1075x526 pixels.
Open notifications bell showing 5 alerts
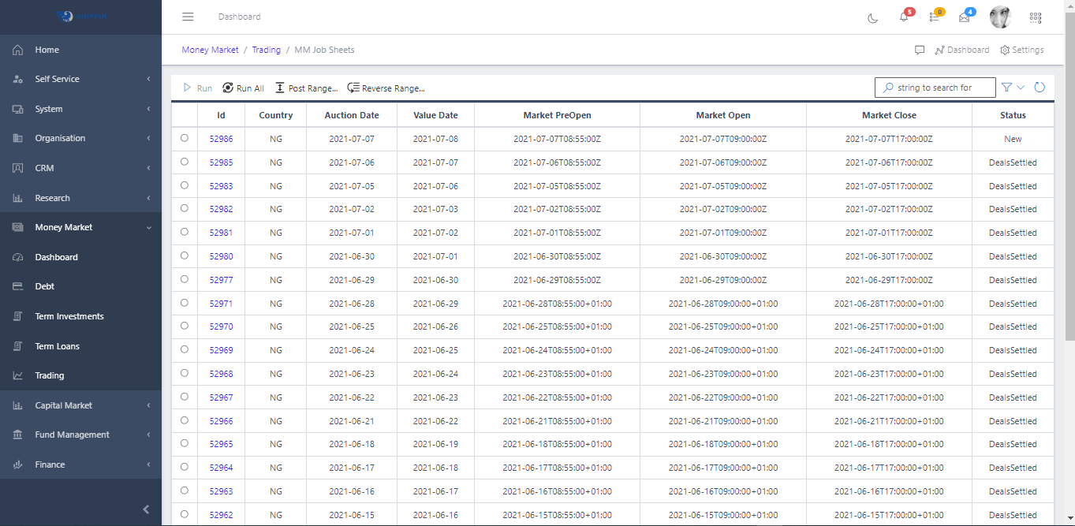904,17
